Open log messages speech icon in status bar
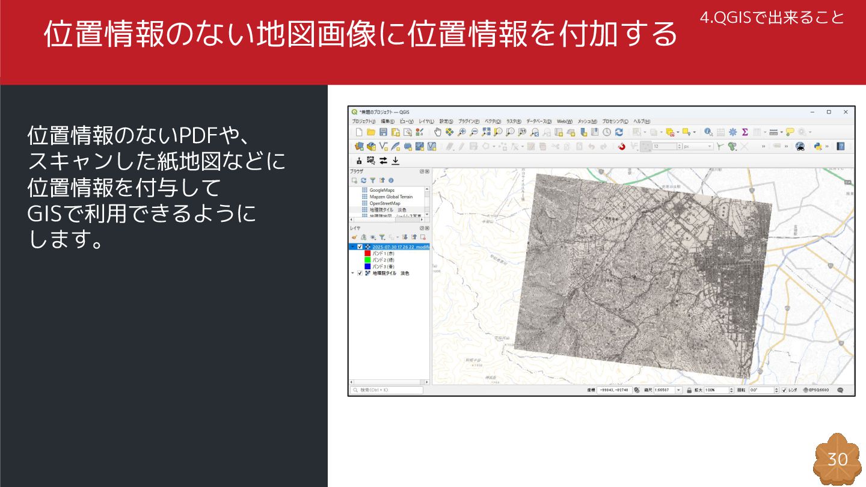The image size is (866, 487). tap(840, 390)
